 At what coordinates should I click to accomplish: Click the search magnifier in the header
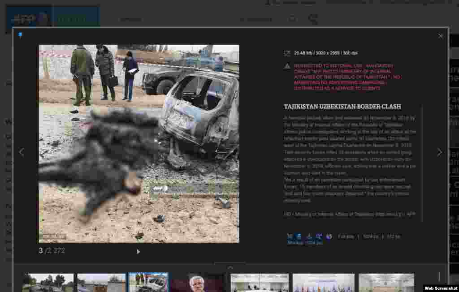click(x=292, y=19)
